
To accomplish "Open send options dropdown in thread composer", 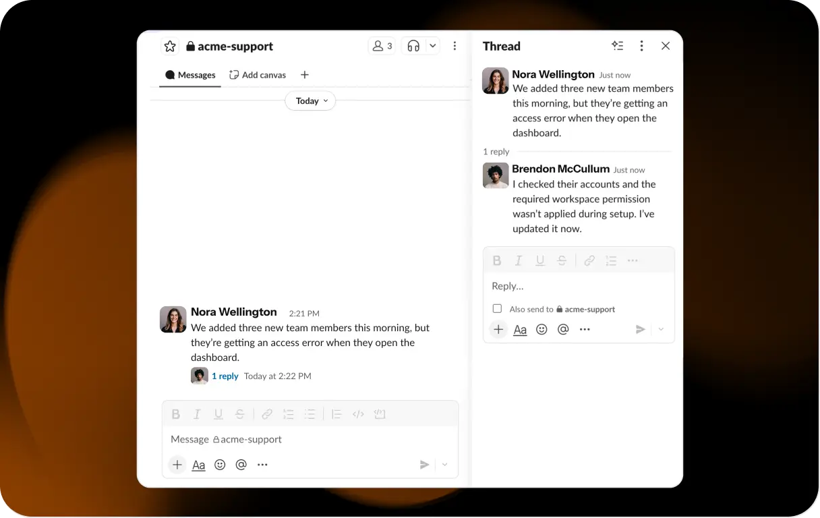I will (x=661, y=329).
